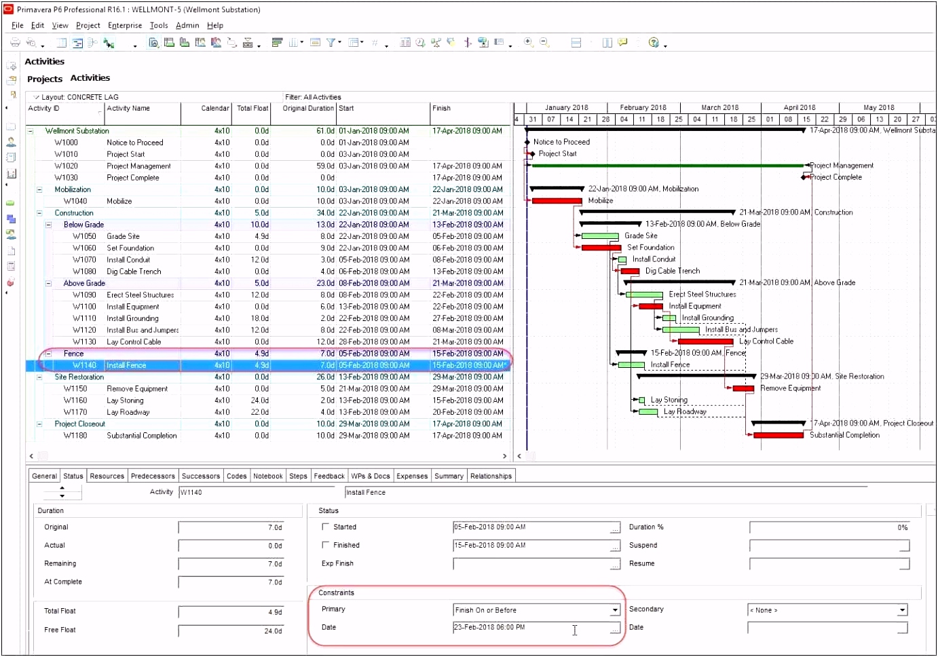Tick the Finished checkbox
This screenshot has height=657, width=938.
(326, 545)
